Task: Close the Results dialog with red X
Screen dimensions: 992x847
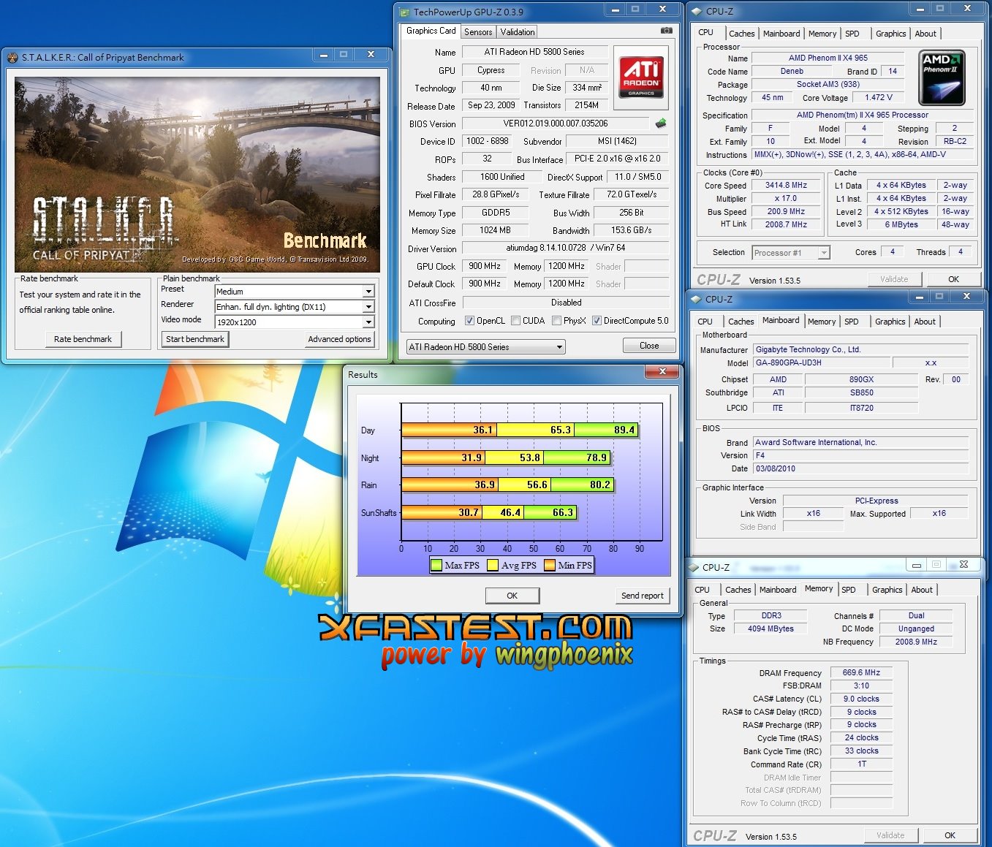Action: 662,372
